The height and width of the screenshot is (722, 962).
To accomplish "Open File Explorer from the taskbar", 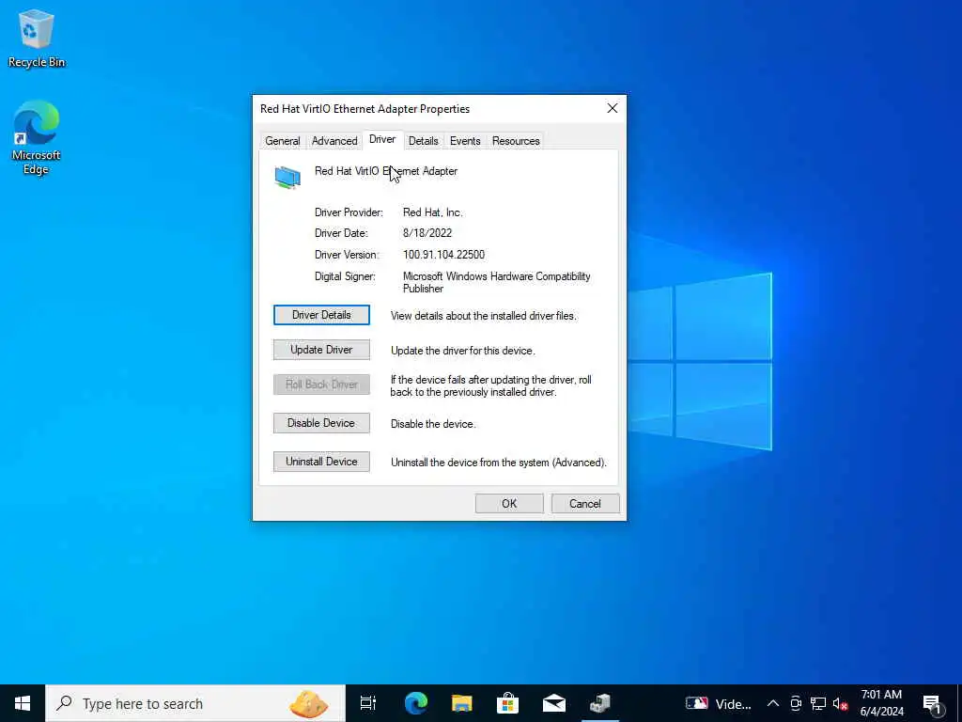I will (461, 703).
